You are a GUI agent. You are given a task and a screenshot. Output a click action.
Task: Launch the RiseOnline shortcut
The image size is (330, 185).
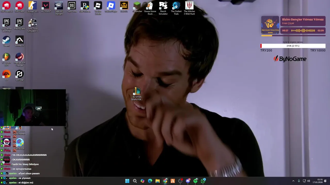(85, 7)
